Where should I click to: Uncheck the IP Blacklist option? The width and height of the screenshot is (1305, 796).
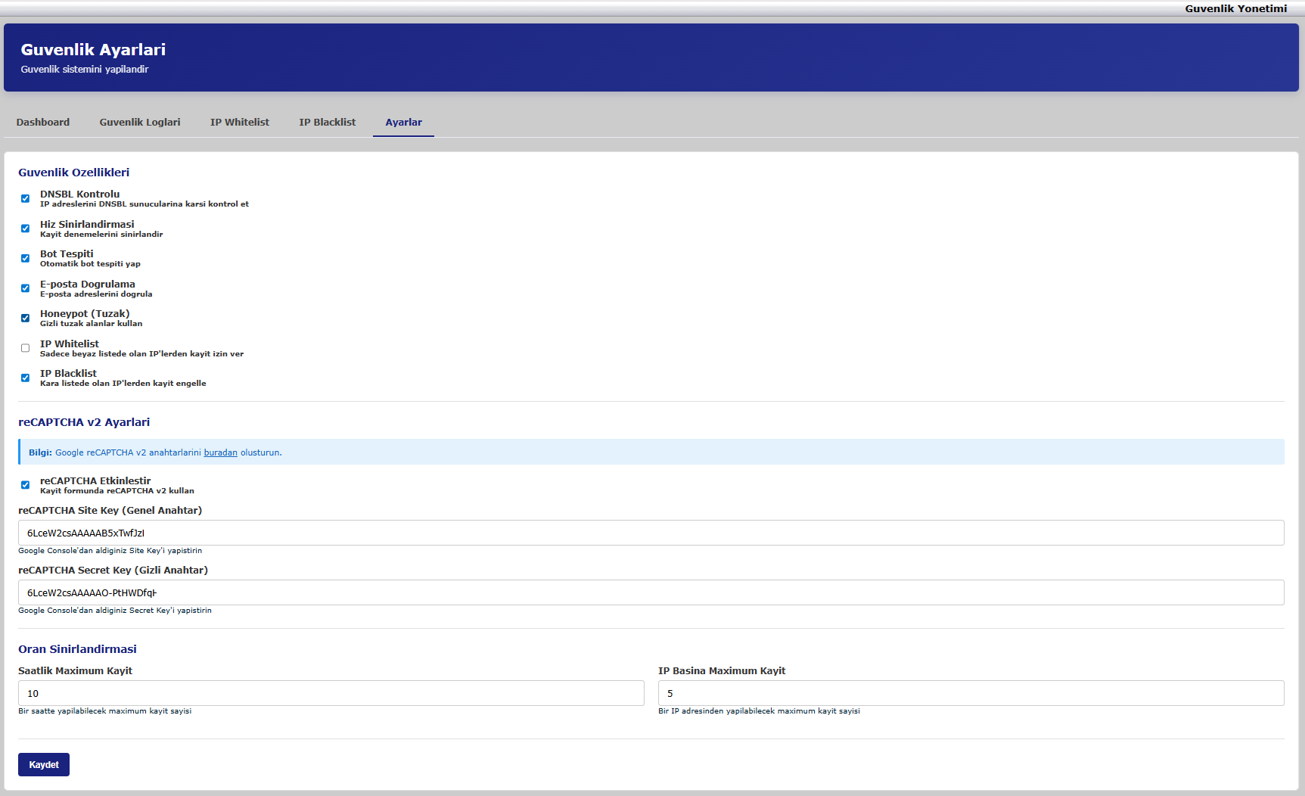[x=25, y=378]
